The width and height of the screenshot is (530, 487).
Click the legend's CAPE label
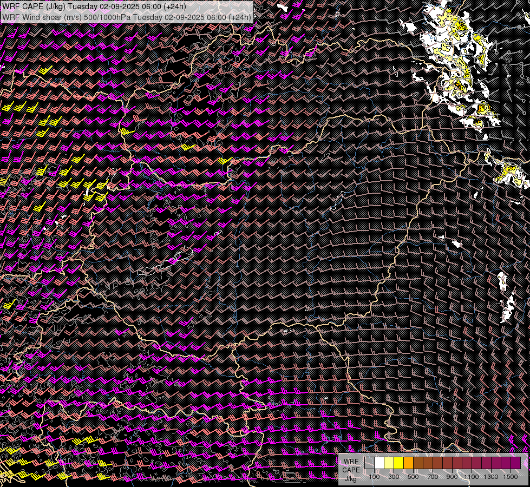click(351, 470)
